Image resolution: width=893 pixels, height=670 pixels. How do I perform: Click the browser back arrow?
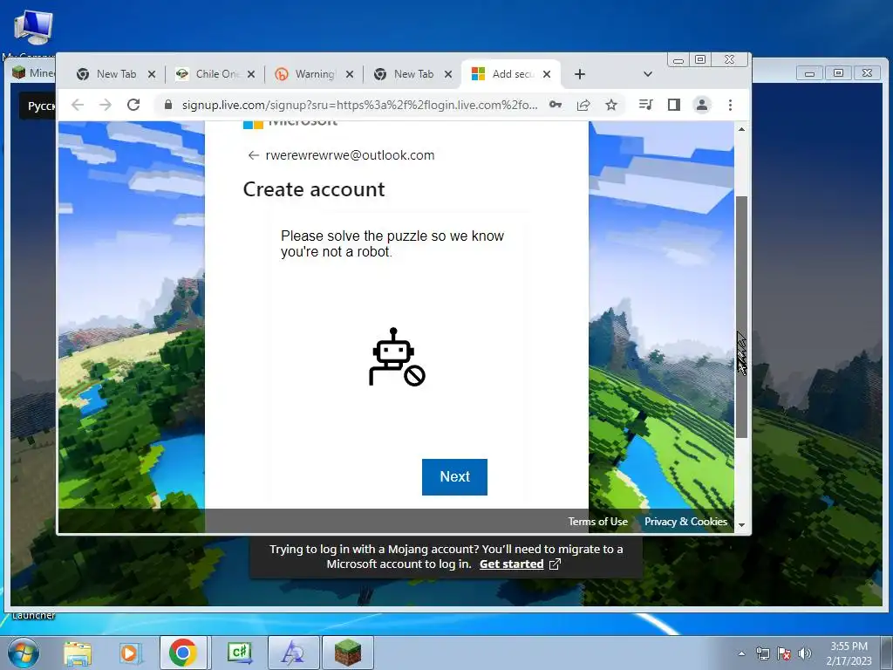pyautogui.click(x=78, y=105)
